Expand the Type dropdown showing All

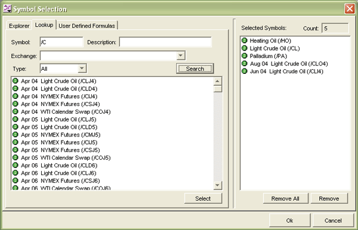[x=82, y=69]
